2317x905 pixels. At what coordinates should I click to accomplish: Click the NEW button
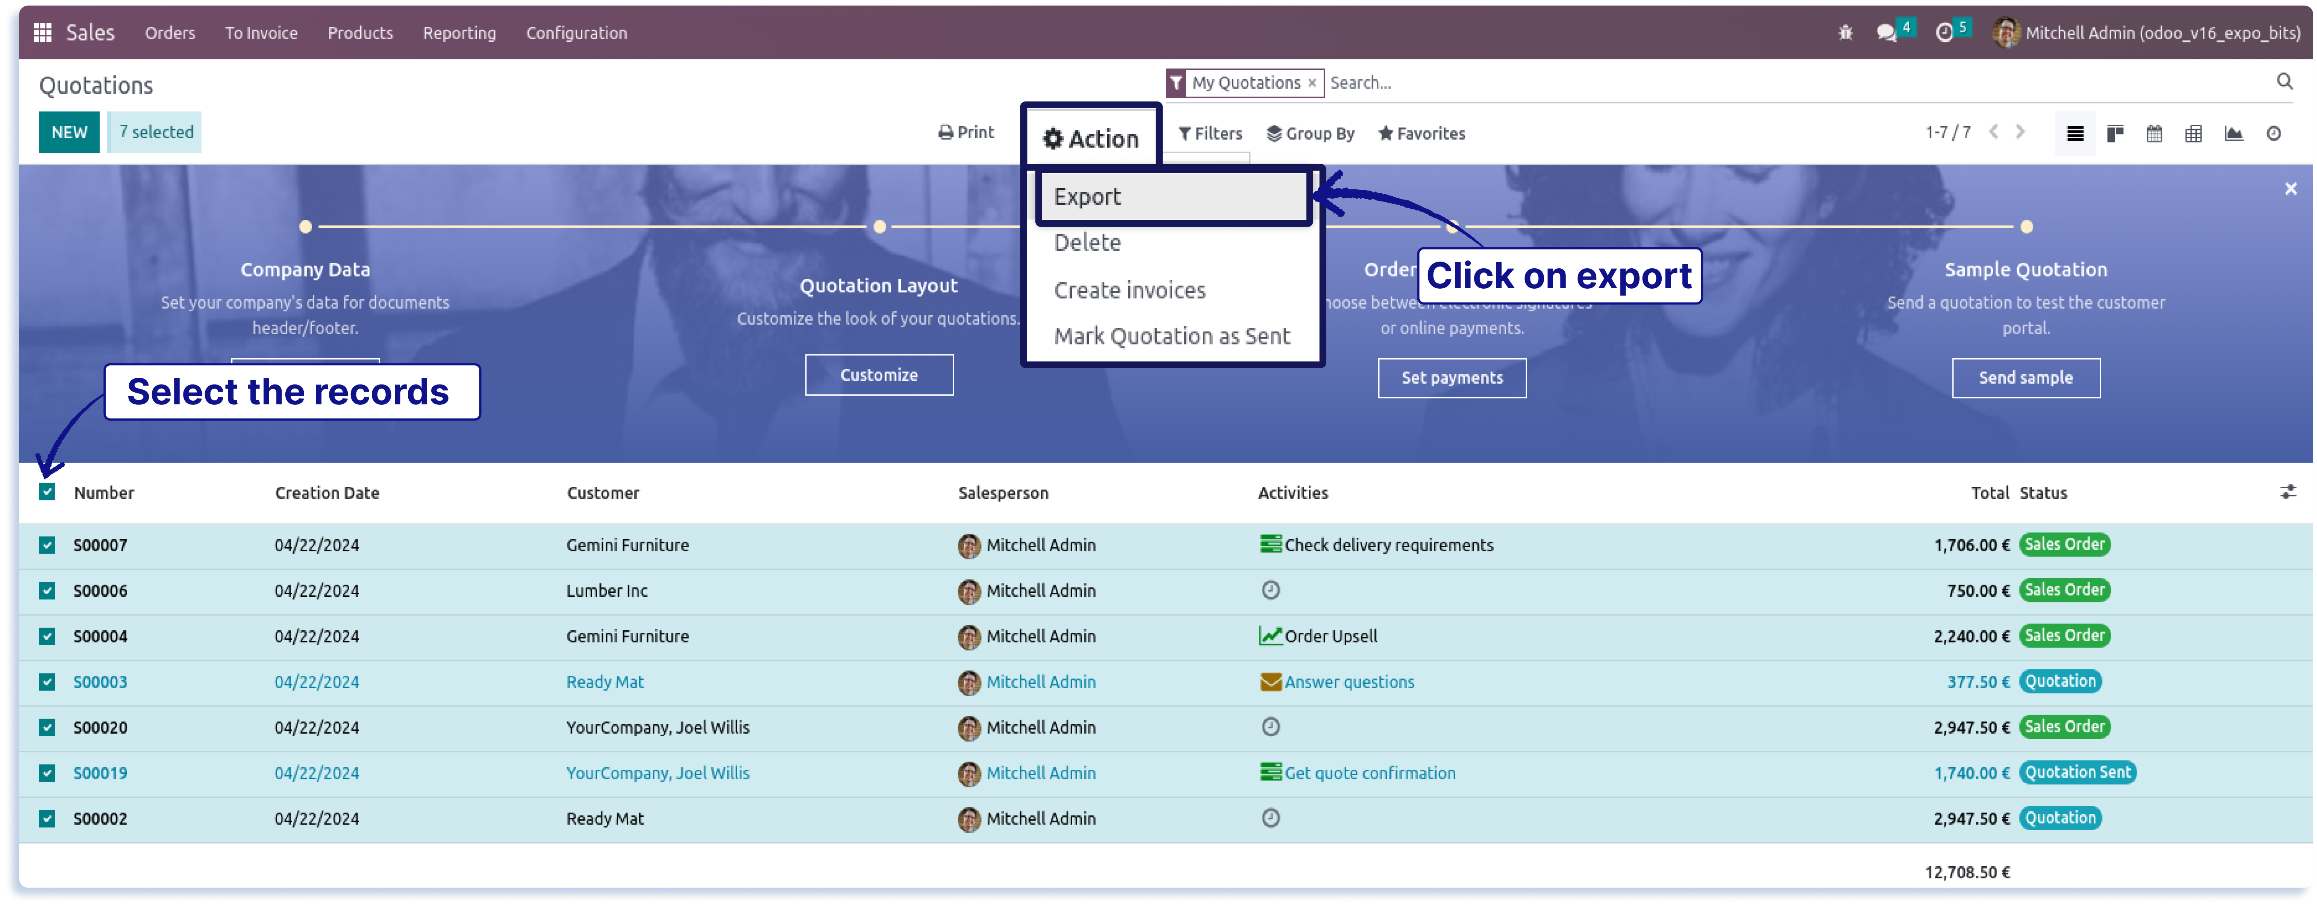[68, 132]
